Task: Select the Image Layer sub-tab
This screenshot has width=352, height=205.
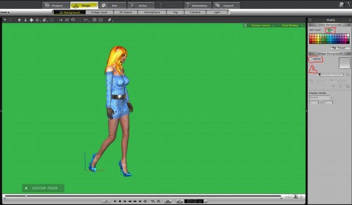Action: [x=99, y=12]
